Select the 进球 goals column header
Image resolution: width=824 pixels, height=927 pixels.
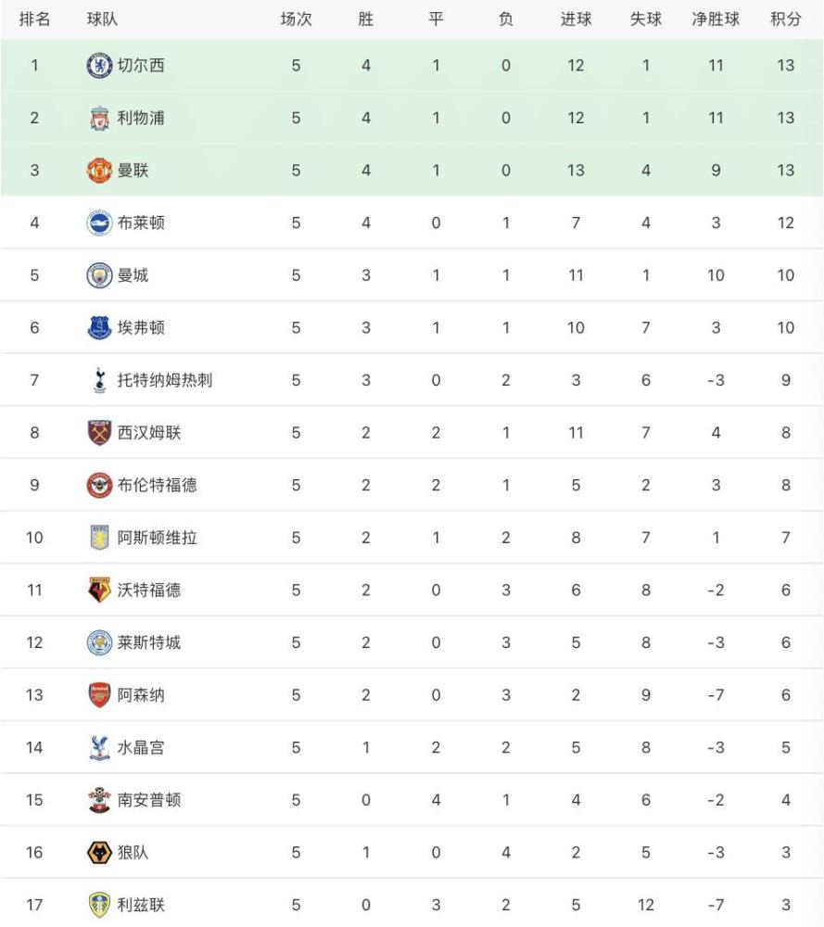tap(576, 19)
